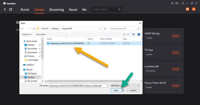This screenshot has width=200, height=105.
Task: Expand the Open button split arrow
Action: pyautogui.click(x=123, y=90)
